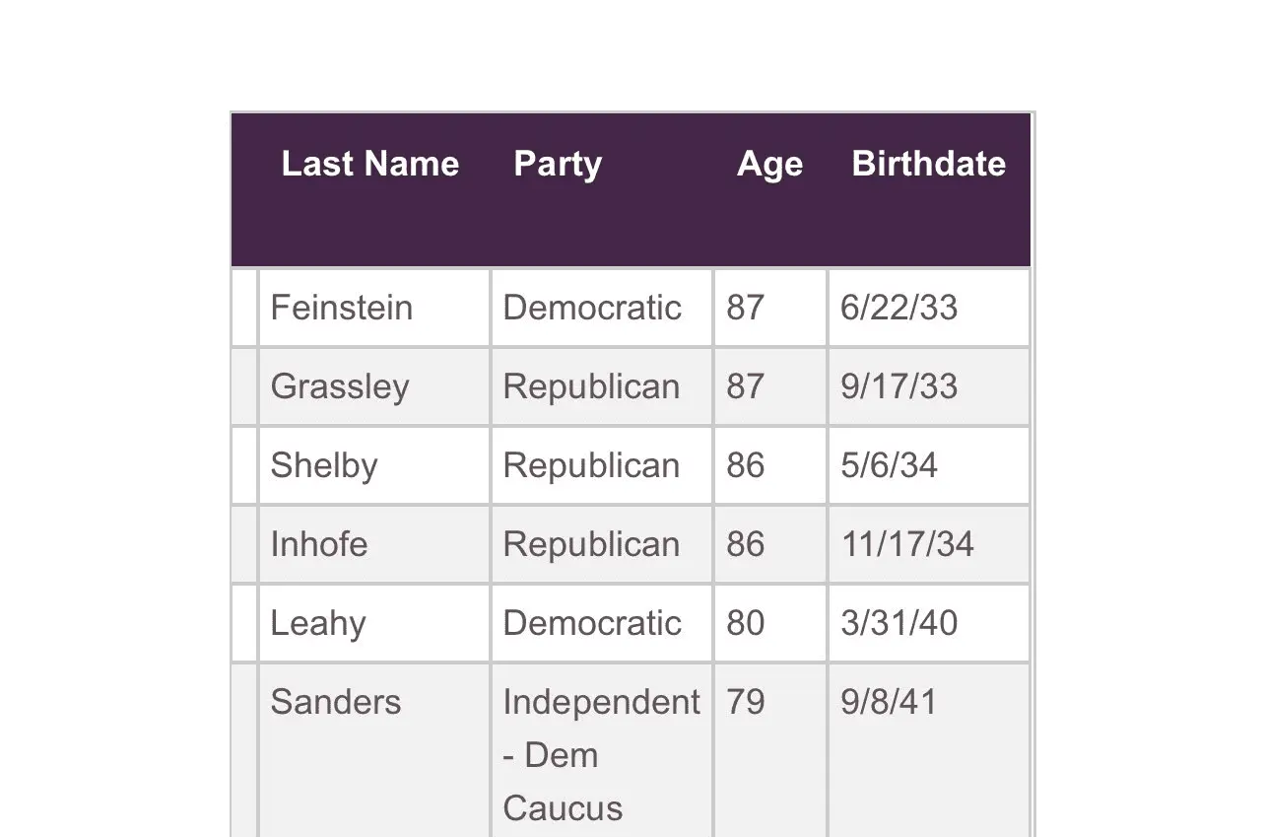Click the birthdate 9/8/41
The height and width of the screenshot is (837, 1264).
pyautogui.click(x=889, y=702)
